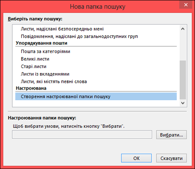Click the disabled criteria text field

coord(82,135)
